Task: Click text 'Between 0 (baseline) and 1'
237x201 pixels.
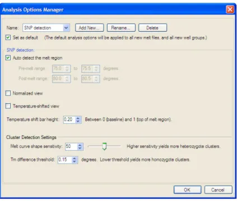Action: (x=110, y=119)
